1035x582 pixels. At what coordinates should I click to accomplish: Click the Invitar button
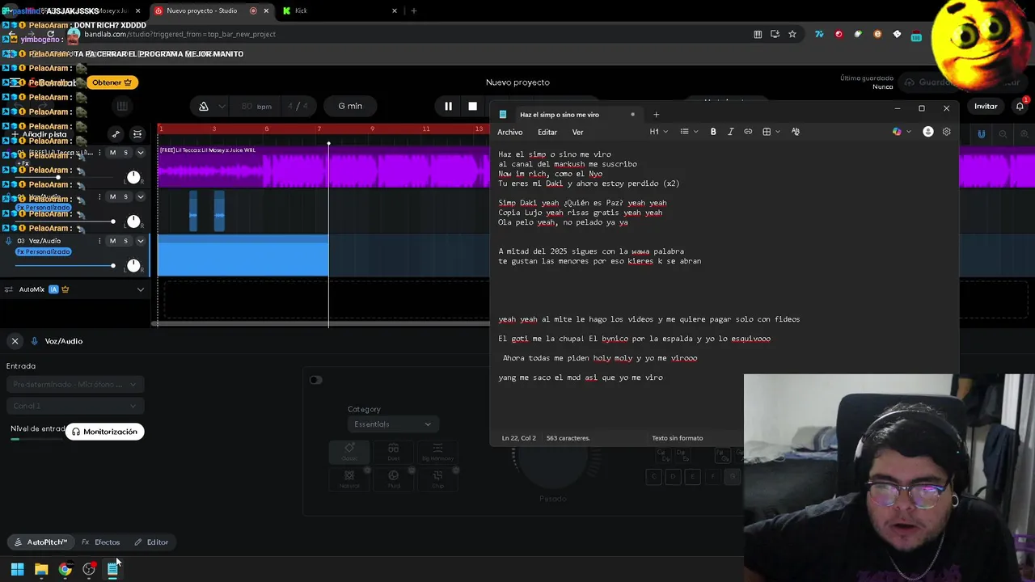point(986,106)
